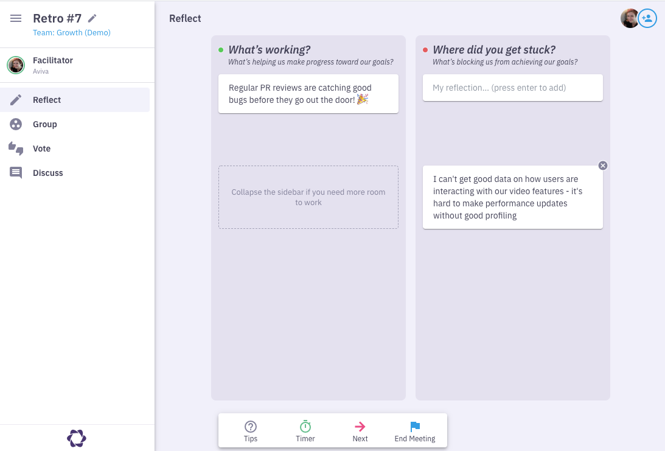Click the 'Collapse the sidebar' tip placeholder
This screenshot has height=451, width=665.
[308, 197]
